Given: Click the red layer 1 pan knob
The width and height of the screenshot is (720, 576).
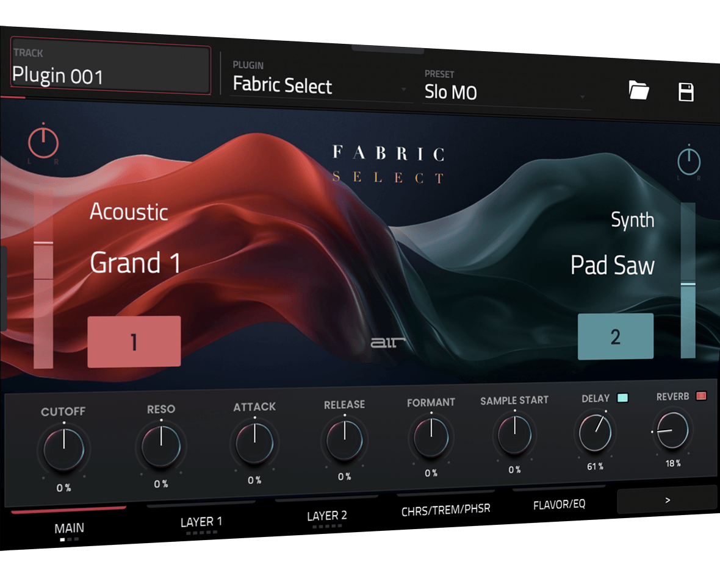Looking at the screenshot, I should tap(43, 143).
